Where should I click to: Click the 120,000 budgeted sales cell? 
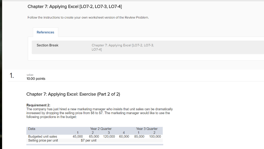[x=109, y=136]
